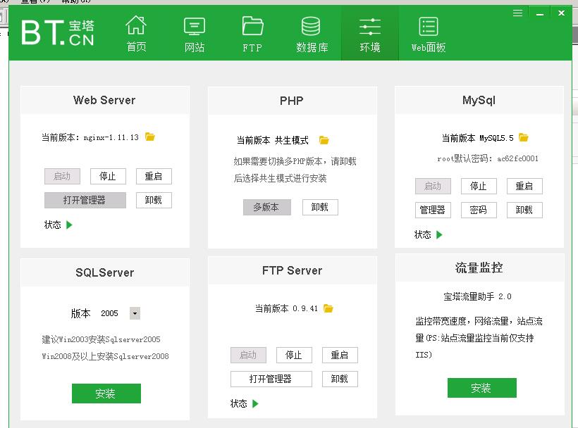Click the MySql card heading
Image resolution: width=578 pixels, height=428 pixels.
479,100
